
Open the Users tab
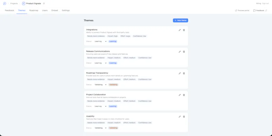[45, 11]
